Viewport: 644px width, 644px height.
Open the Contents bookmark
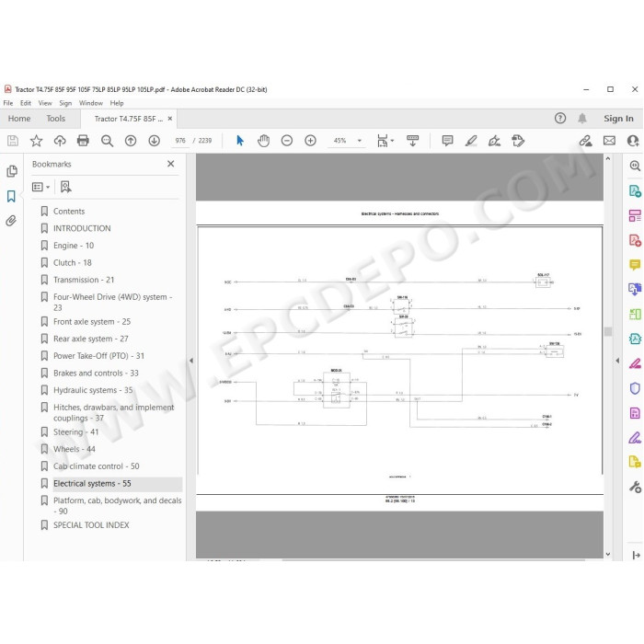click(x=69, y=211)
